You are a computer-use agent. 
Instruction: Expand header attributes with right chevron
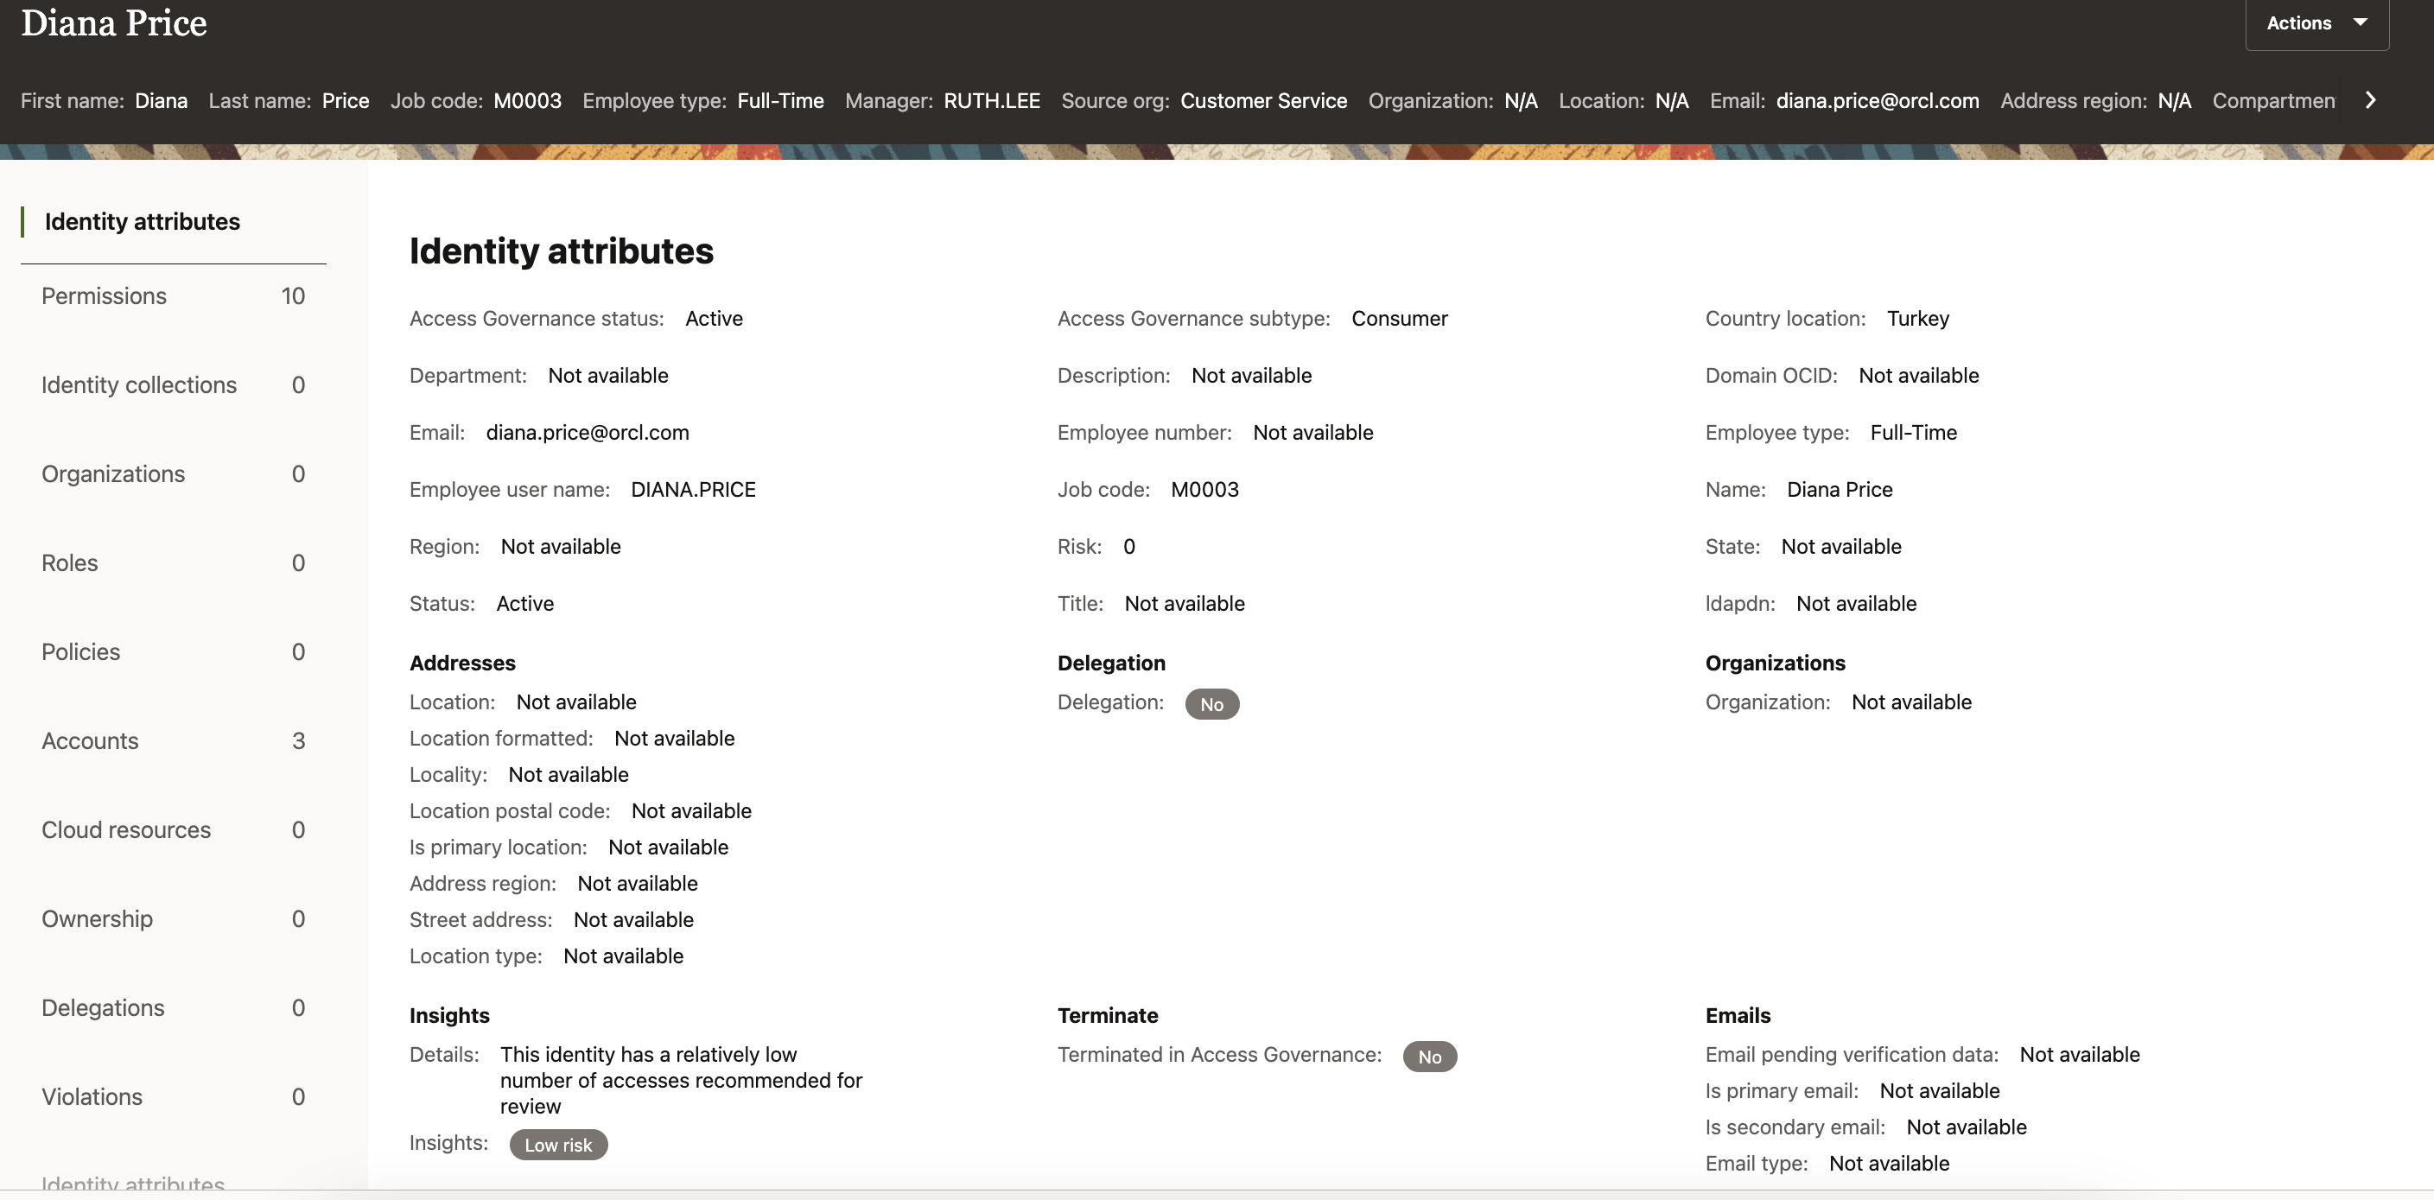tap(2370, 100)
